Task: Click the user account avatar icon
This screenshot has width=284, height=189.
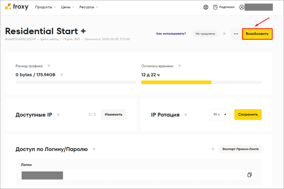Action: point(241,7)
